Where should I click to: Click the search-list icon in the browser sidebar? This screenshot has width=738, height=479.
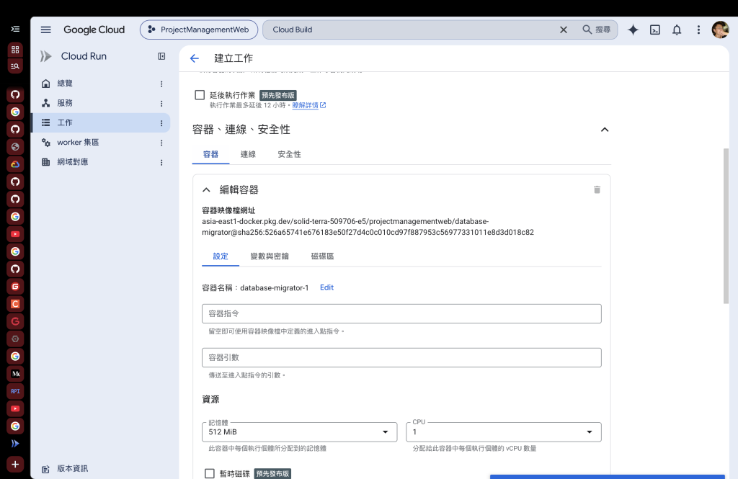coord(15,66)
